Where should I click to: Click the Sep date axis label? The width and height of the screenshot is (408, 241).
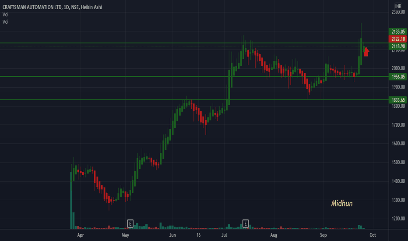[323, 235]
